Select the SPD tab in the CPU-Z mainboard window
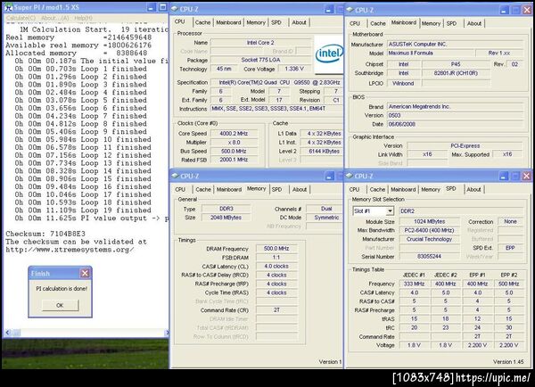Screen dimensions: 535x387 (451, 23)
